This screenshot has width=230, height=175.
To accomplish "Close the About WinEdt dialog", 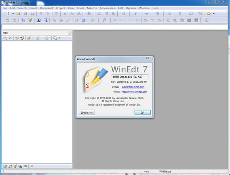I will pyautogui.click(x=148, y=58).
